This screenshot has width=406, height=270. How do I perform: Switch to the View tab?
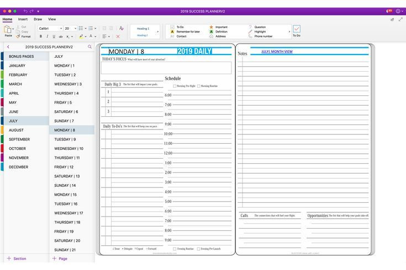pyautogui.click(x=52, y=19)
